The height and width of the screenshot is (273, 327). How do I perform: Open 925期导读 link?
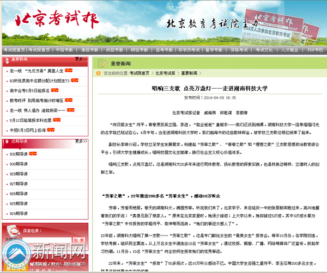click(19, 203)
